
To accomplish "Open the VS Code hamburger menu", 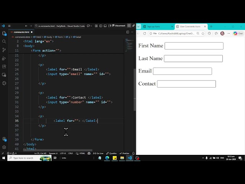I will click(9, 26).
